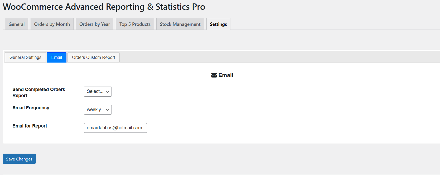Click the envelope icon beside Email heading
The image size is (440, 175).
coord(214,75)
